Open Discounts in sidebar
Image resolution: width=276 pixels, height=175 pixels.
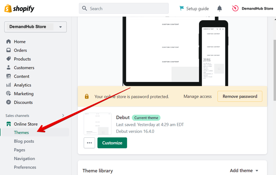pyautogui.click(x=23, y=102)
